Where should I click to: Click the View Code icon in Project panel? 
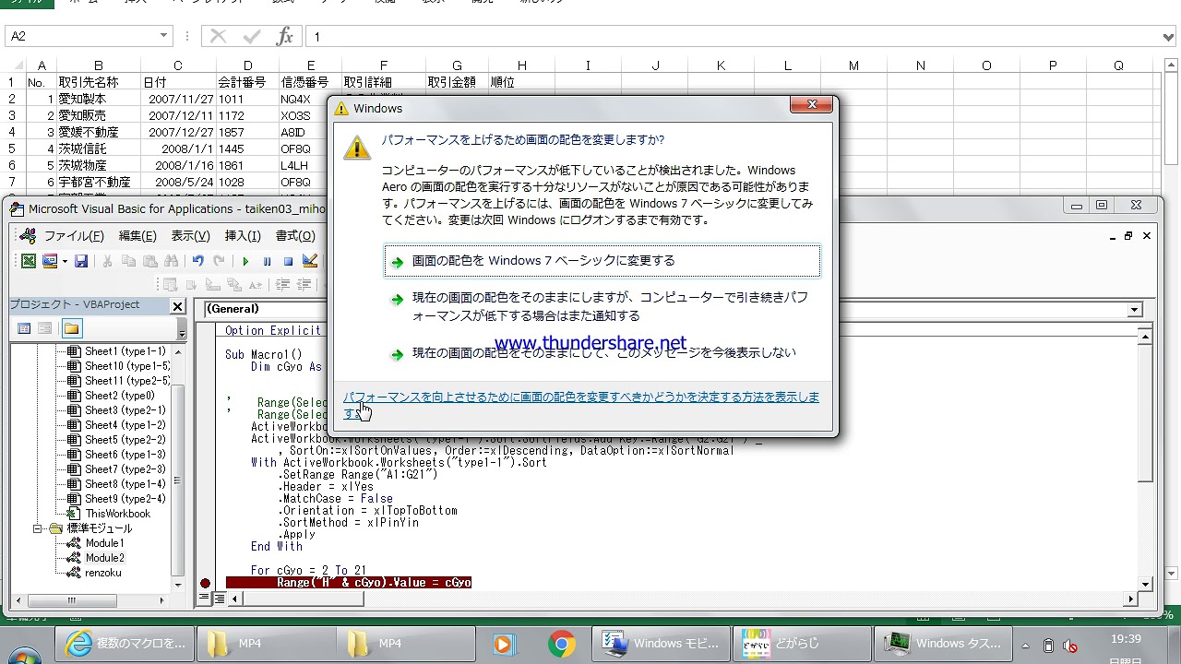click(x=25, y=328)
